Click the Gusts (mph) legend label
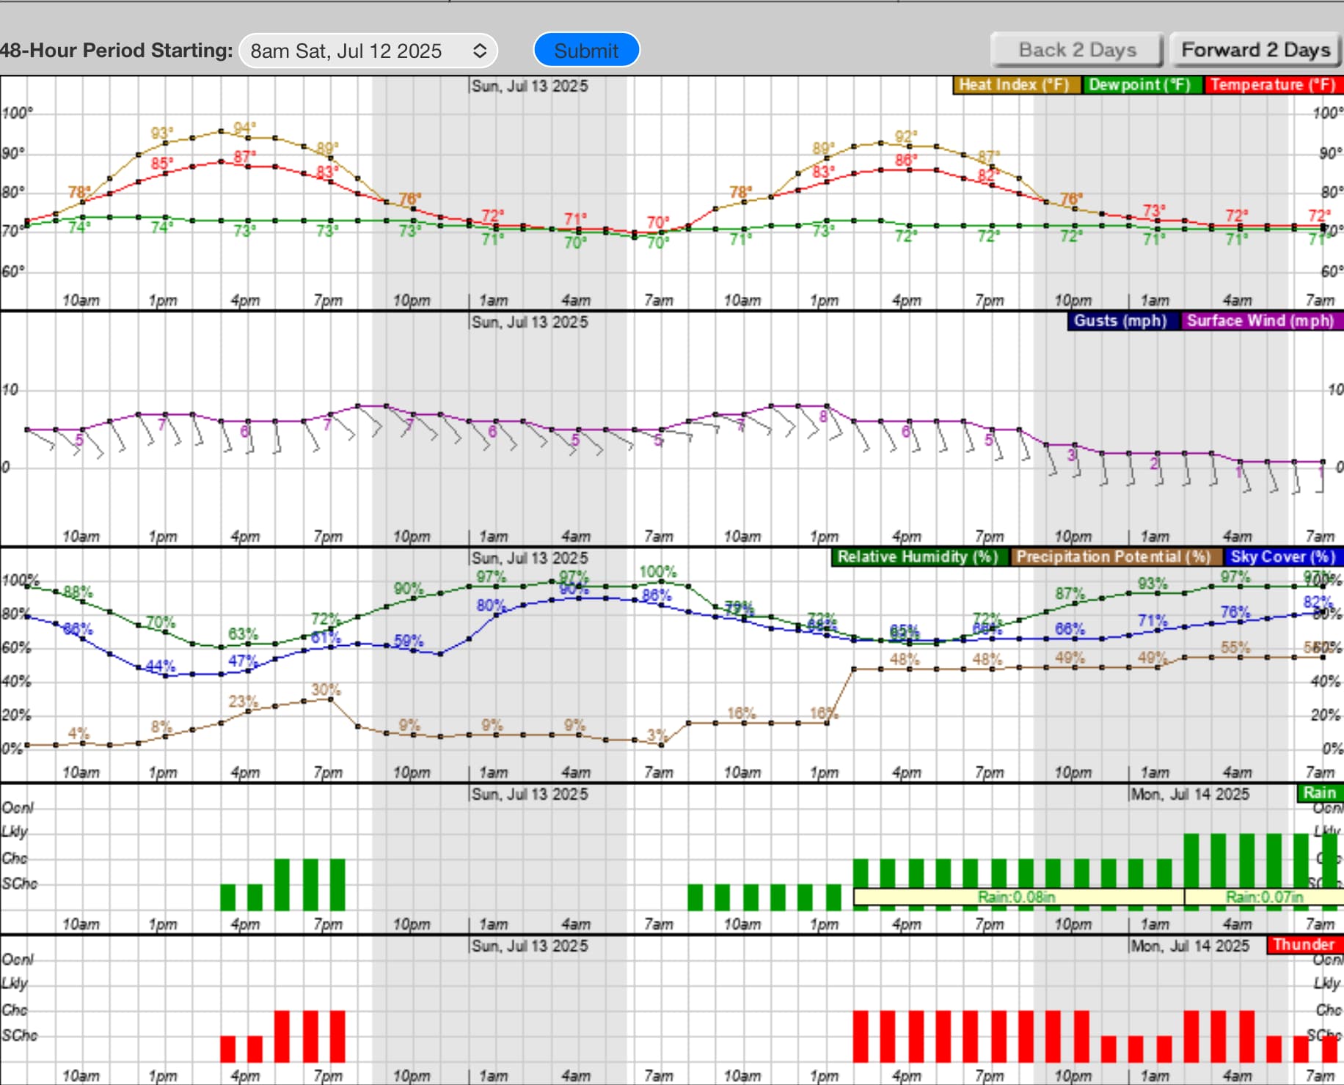This screenshot has width=1344, height=1085. 1122,320
